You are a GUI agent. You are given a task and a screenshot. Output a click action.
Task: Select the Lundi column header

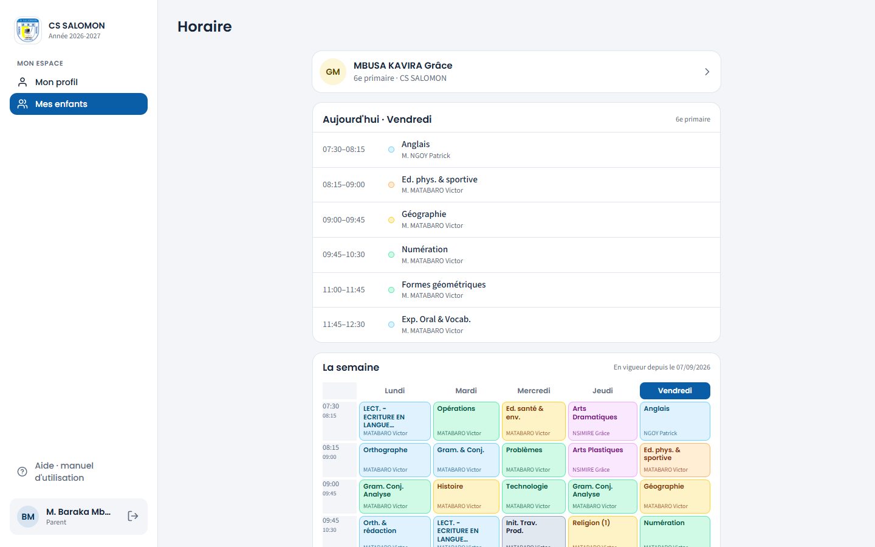tap(394, 391)
